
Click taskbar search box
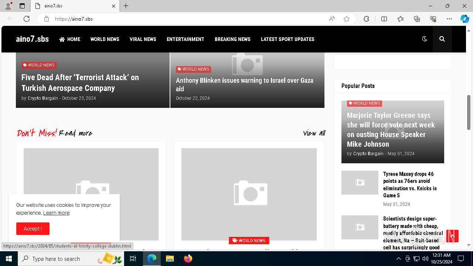coord(71,259)
